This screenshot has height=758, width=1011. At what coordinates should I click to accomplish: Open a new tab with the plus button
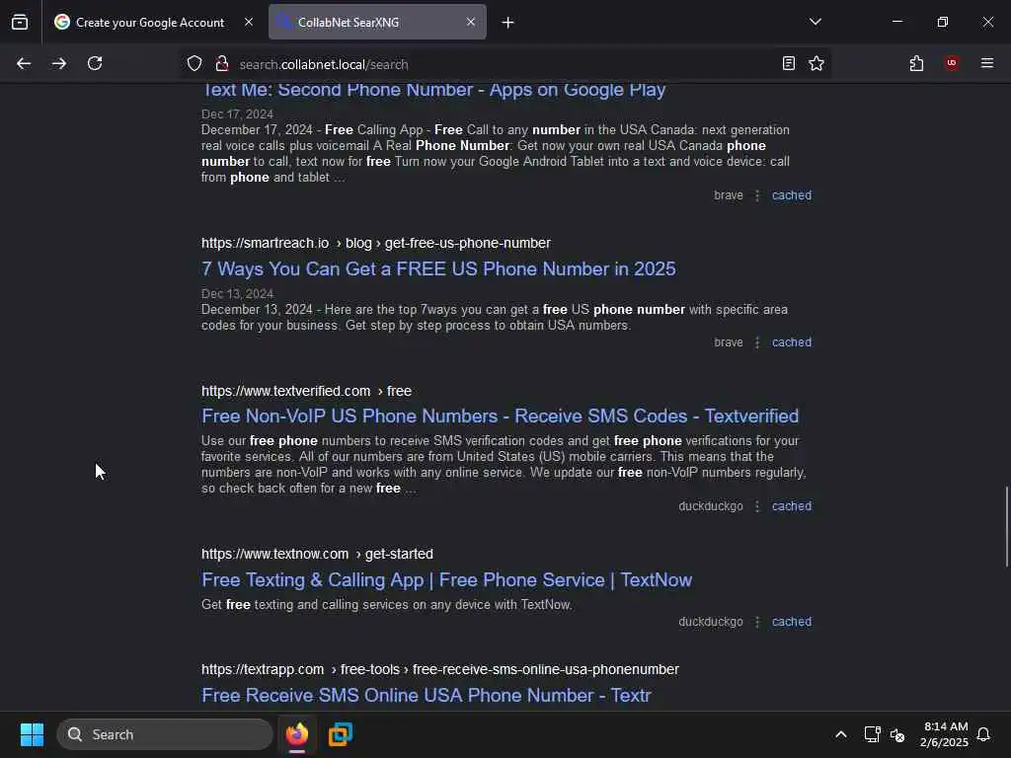(x=508, y=23)
